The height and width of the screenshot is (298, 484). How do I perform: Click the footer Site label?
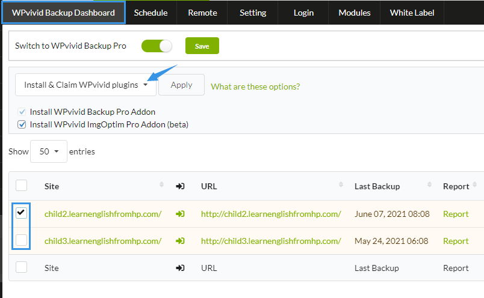(x=52, y=268)
